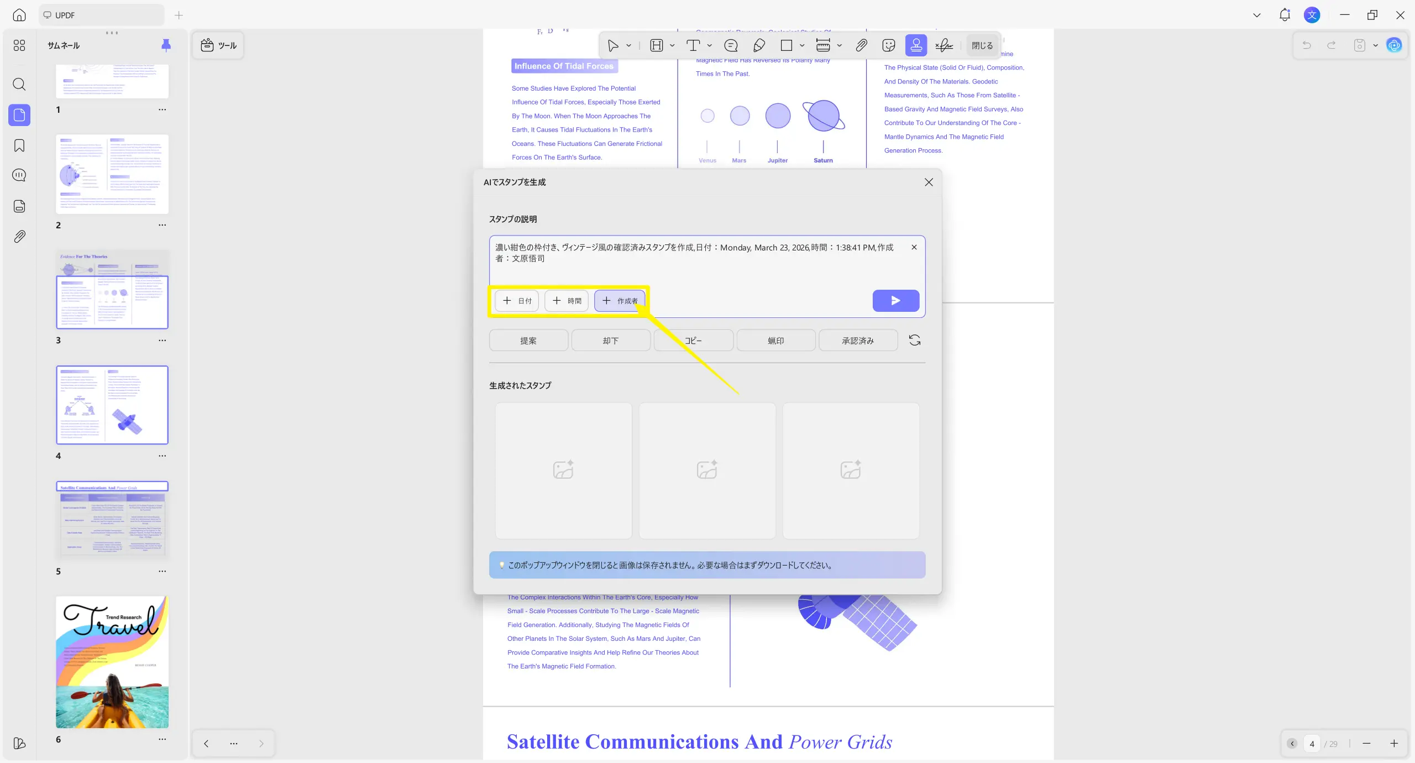Expand the text tool dropdown arrow
This screenshot has width=1415, height=763.
point(710,45)
